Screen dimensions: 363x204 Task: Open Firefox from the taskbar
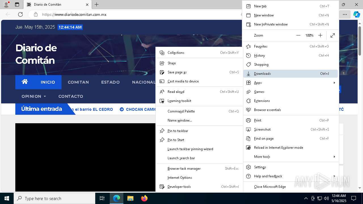[144, 198]
